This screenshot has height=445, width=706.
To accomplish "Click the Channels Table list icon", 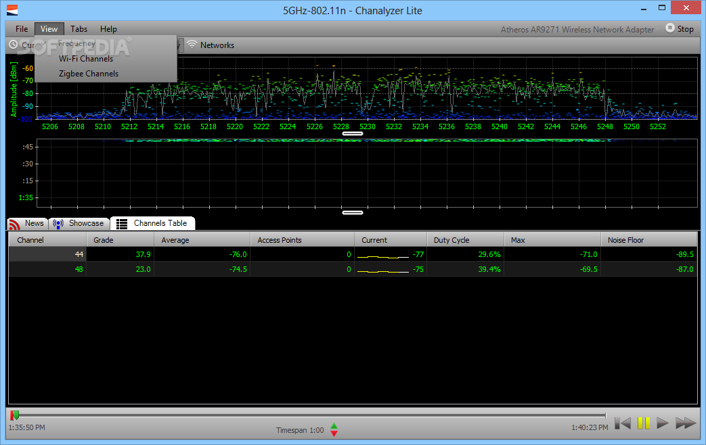I will pyautogui.click(x=122, y=224).
